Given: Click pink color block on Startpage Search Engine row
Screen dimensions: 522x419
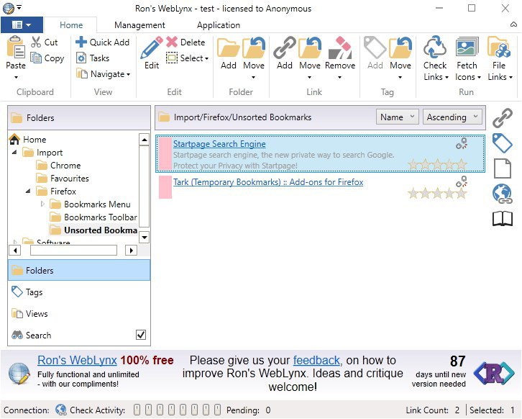Looking at the screenshot, I should point(165,153).
